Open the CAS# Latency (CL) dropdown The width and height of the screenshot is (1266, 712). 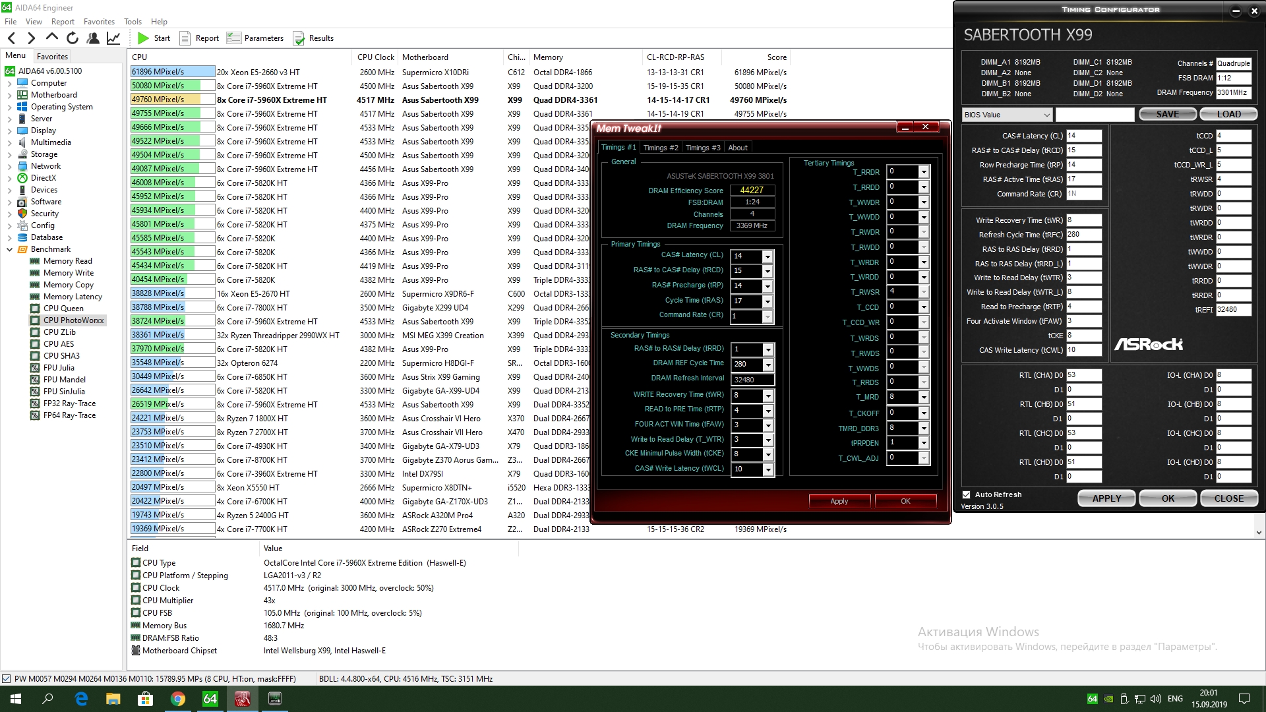point(768,256)
